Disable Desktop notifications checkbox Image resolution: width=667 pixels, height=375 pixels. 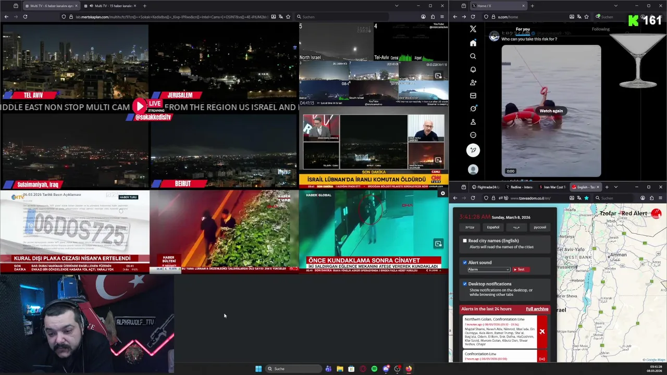point(465,284)
